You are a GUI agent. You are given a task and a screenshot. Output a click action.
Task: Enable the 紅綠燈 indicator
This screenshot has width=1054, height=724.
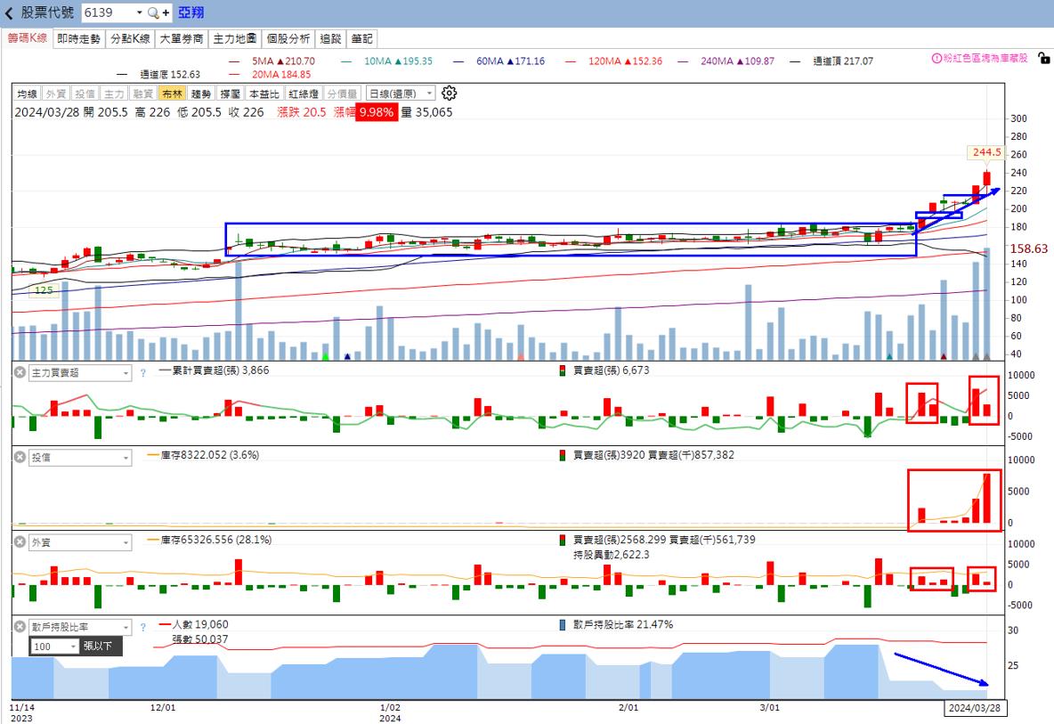302,93
